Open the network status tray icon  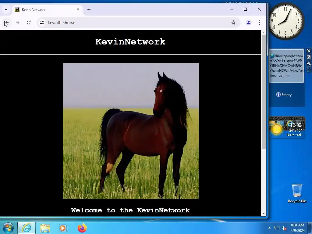click(x=277, y=228)
